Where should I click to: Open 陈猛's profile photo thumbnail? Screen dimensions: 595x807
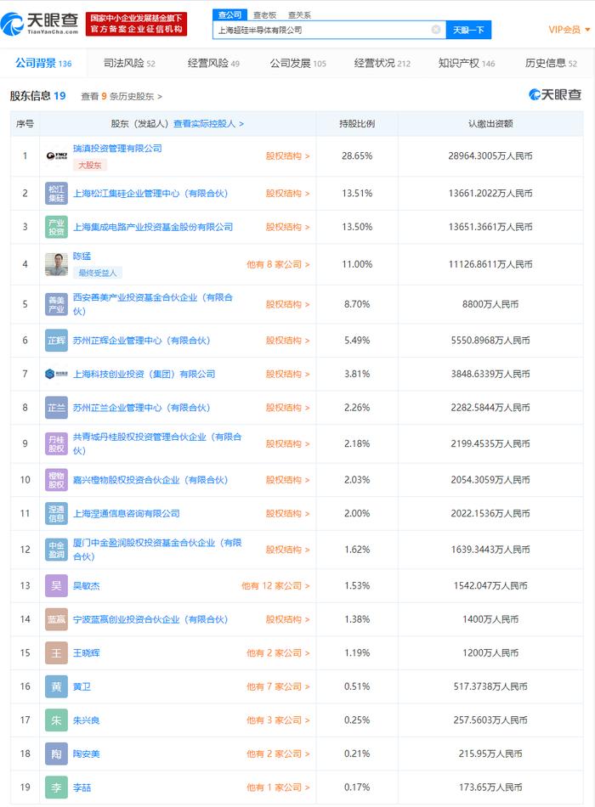(x=56, y=264)
